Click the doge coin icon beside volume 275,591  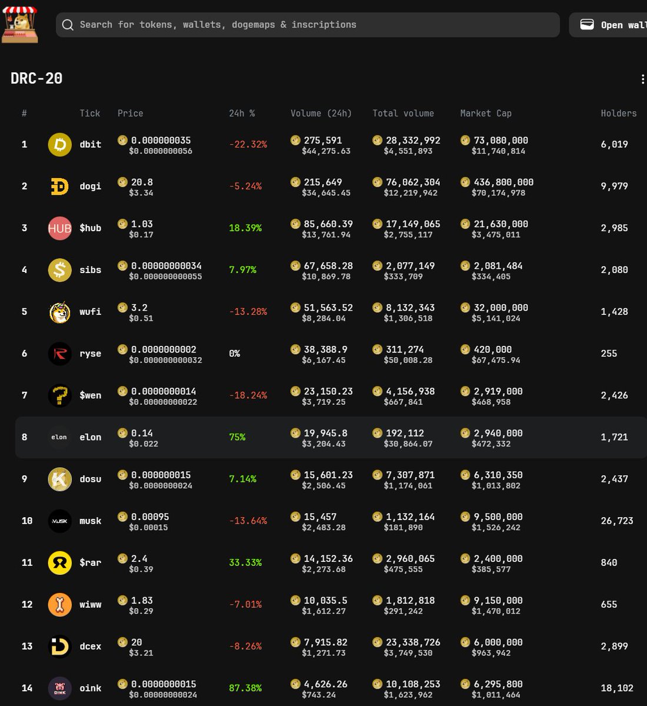(x=295, y=140)
